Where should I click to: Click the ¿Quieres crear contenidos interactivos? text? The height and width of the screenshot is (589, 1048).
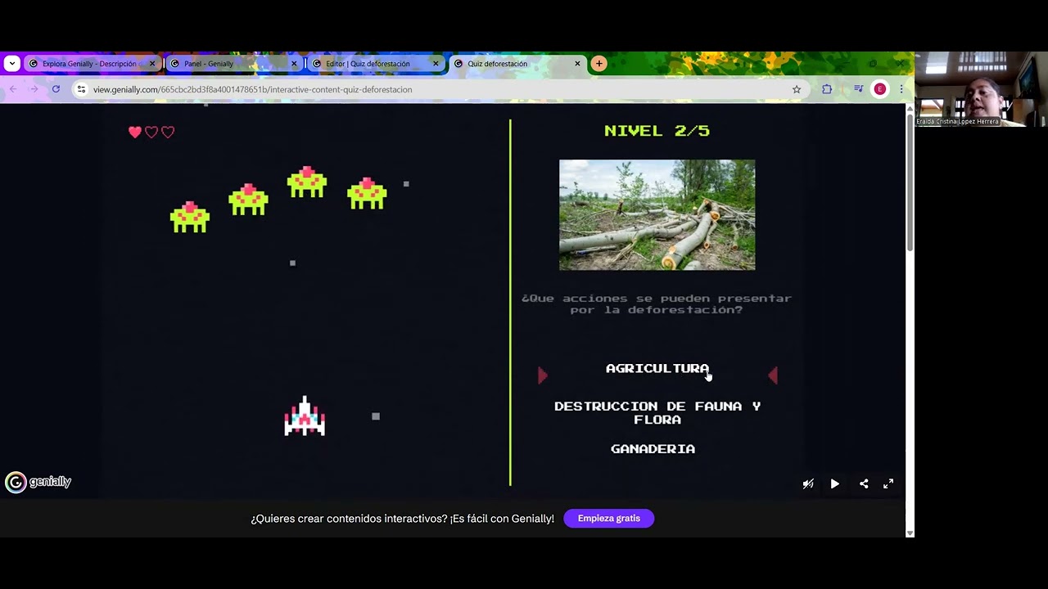coord(402,519)
